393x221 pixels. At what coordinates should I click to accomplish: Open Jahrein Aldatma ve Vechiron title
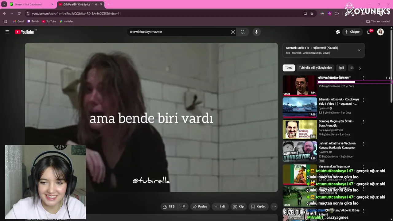tap(337, 145)
